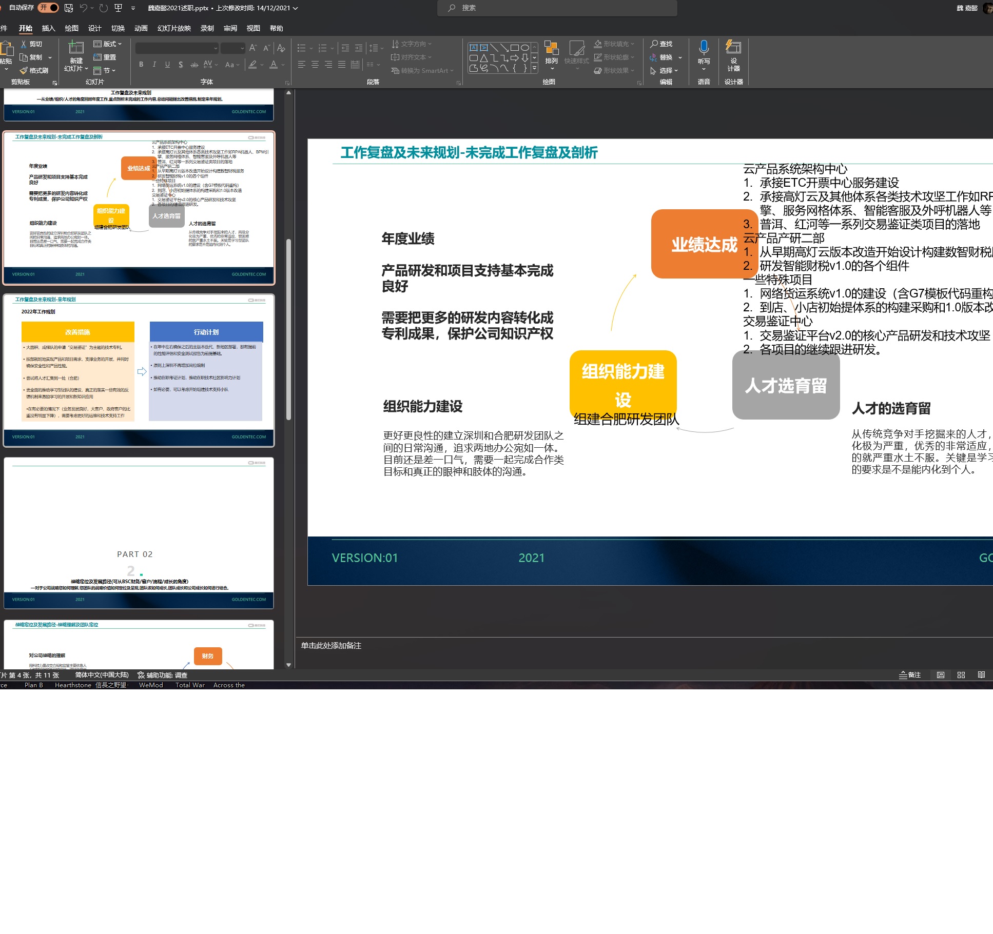Click the Format Painter (格式刷) icon
This screenshot has height=934, width=993.
point(24,70)
